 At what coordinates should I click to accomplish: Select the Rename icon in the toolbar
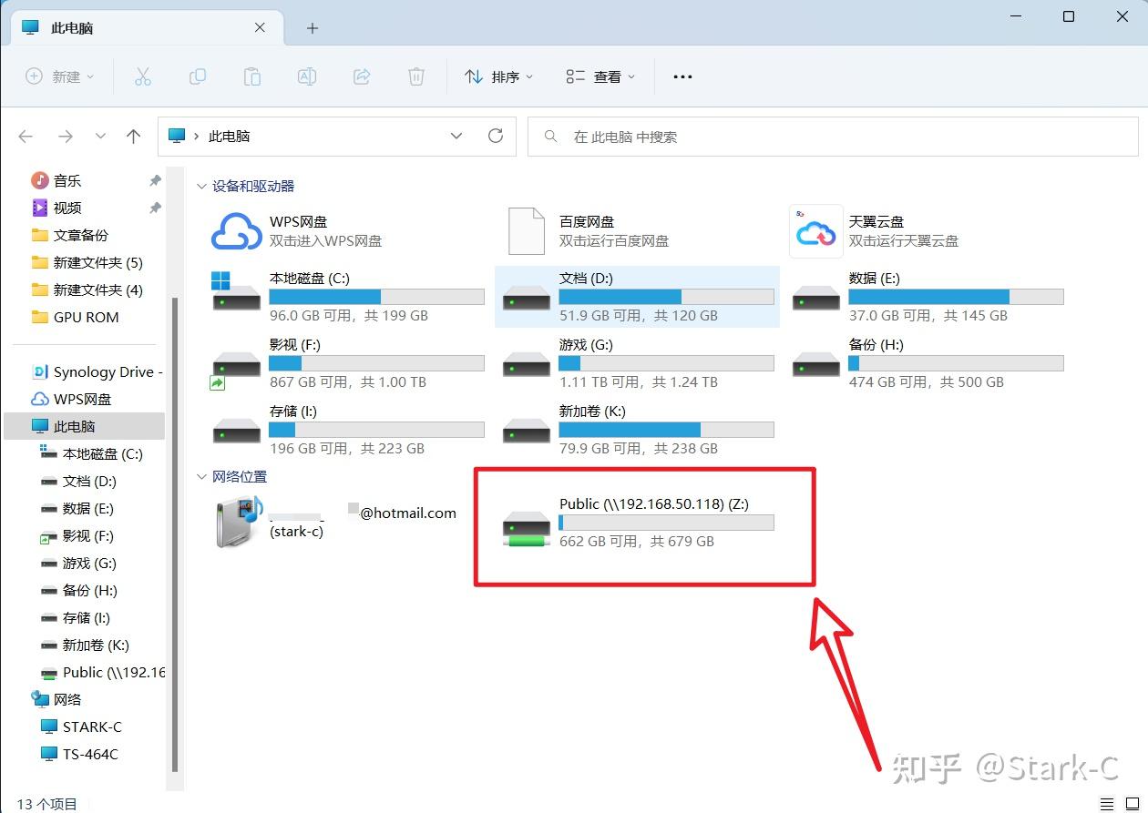pyautogui.click(x=307, y=76)
